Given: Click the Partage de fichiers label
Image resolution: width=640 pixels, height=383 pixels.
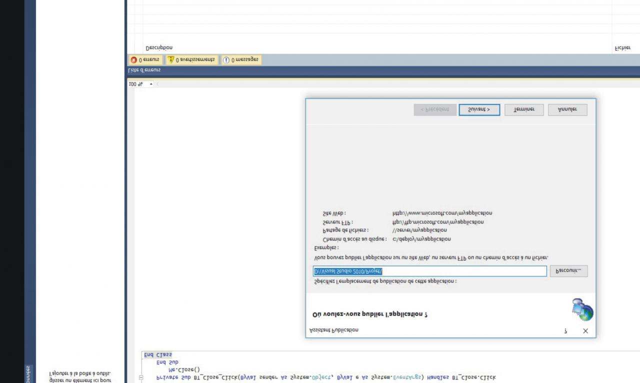Looking at the screenshot, I should click(345, 230).
